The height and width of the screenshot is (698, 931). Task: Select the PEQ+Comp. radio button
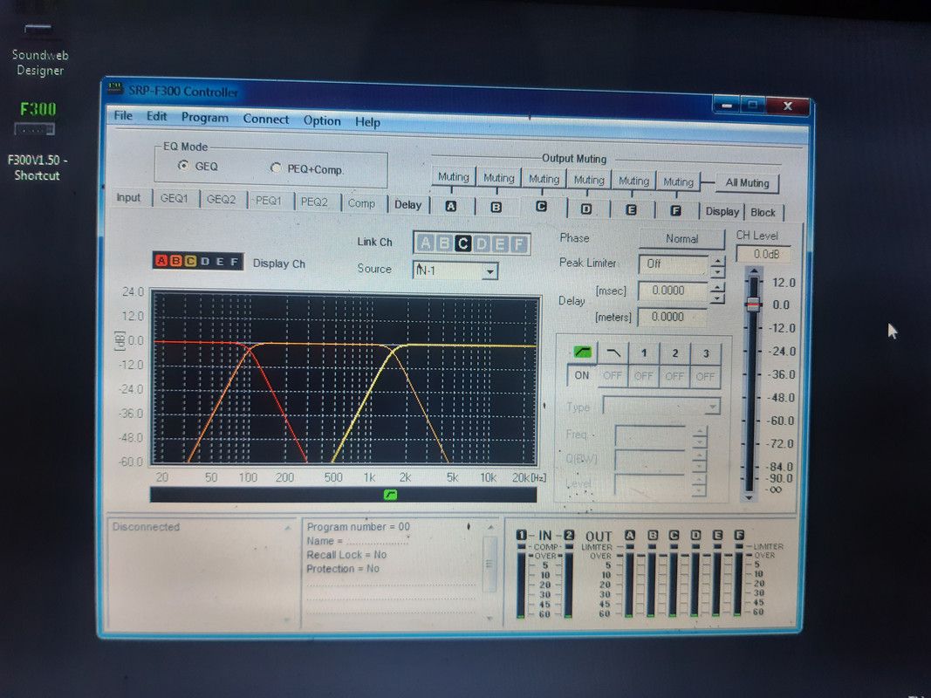tap(276, 168)
